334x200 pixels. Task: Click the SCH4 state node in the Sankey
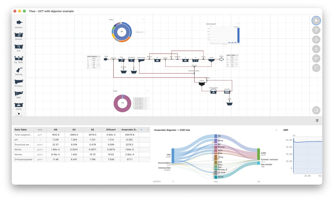coord(216,177)
